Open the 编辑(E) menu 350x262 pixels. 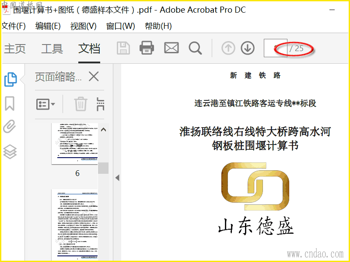tap(48, 26)
